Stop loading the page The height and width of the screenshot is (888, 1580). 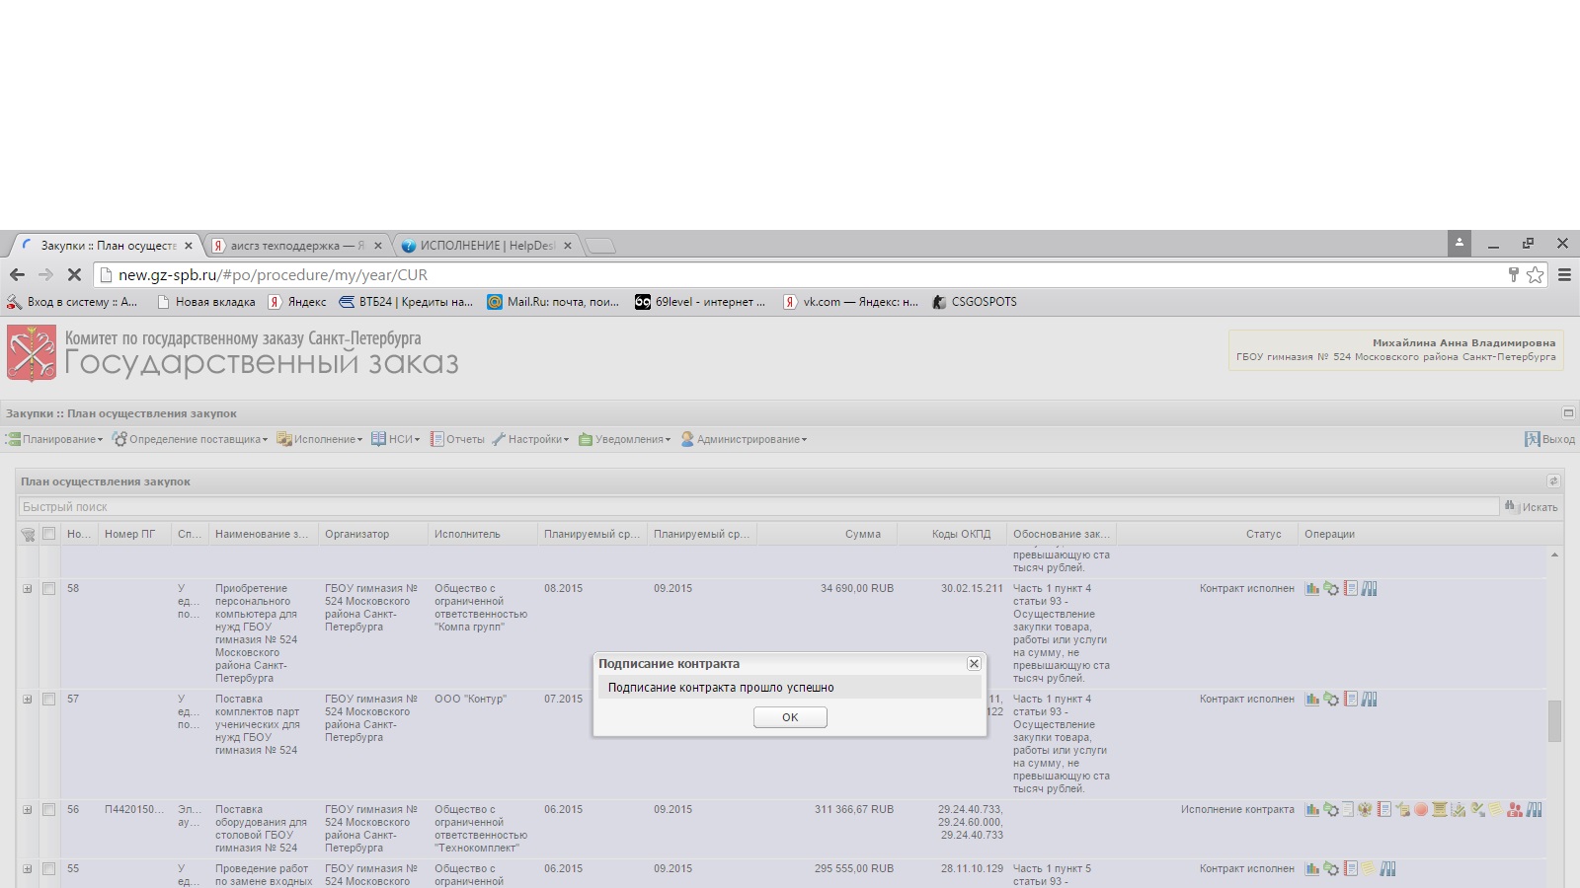coord(74,275)
